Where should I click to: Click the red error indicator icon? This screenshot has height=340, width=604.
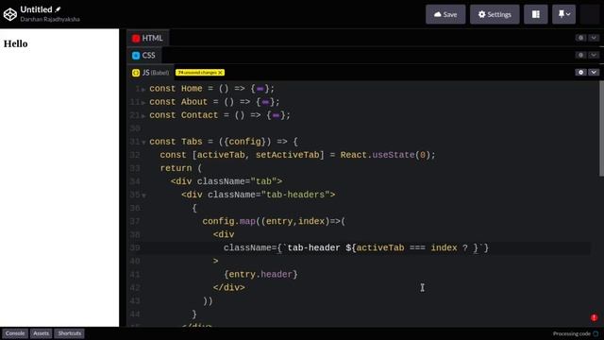(x=594, y=317)
